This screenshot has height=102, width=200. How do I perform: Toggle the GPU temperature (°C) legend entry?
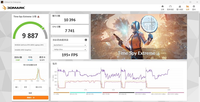(x=94, y=93)
